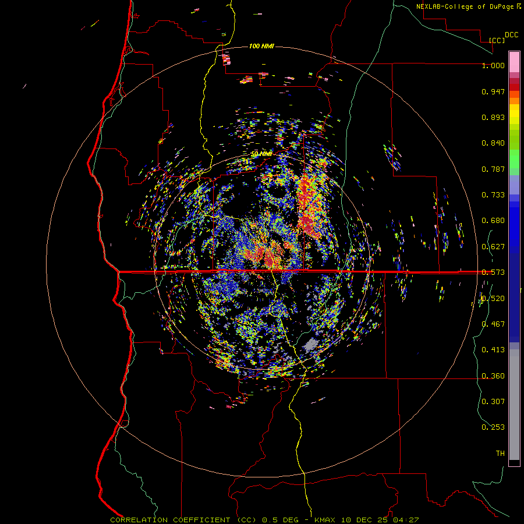Click the [CC] label above the color scale
Viewport: 524px width, 524px height.
coord(497,40)
